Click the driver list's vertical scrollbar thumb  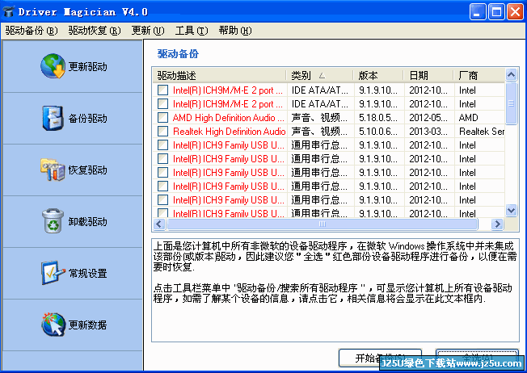point(511,103)
